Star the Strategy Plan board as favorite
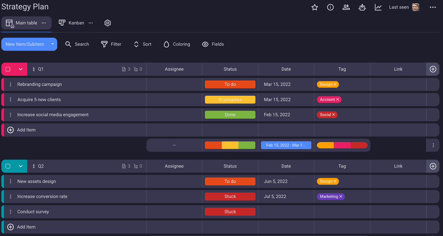The height and width of the screenshot is (236, 443). [315, 7]
